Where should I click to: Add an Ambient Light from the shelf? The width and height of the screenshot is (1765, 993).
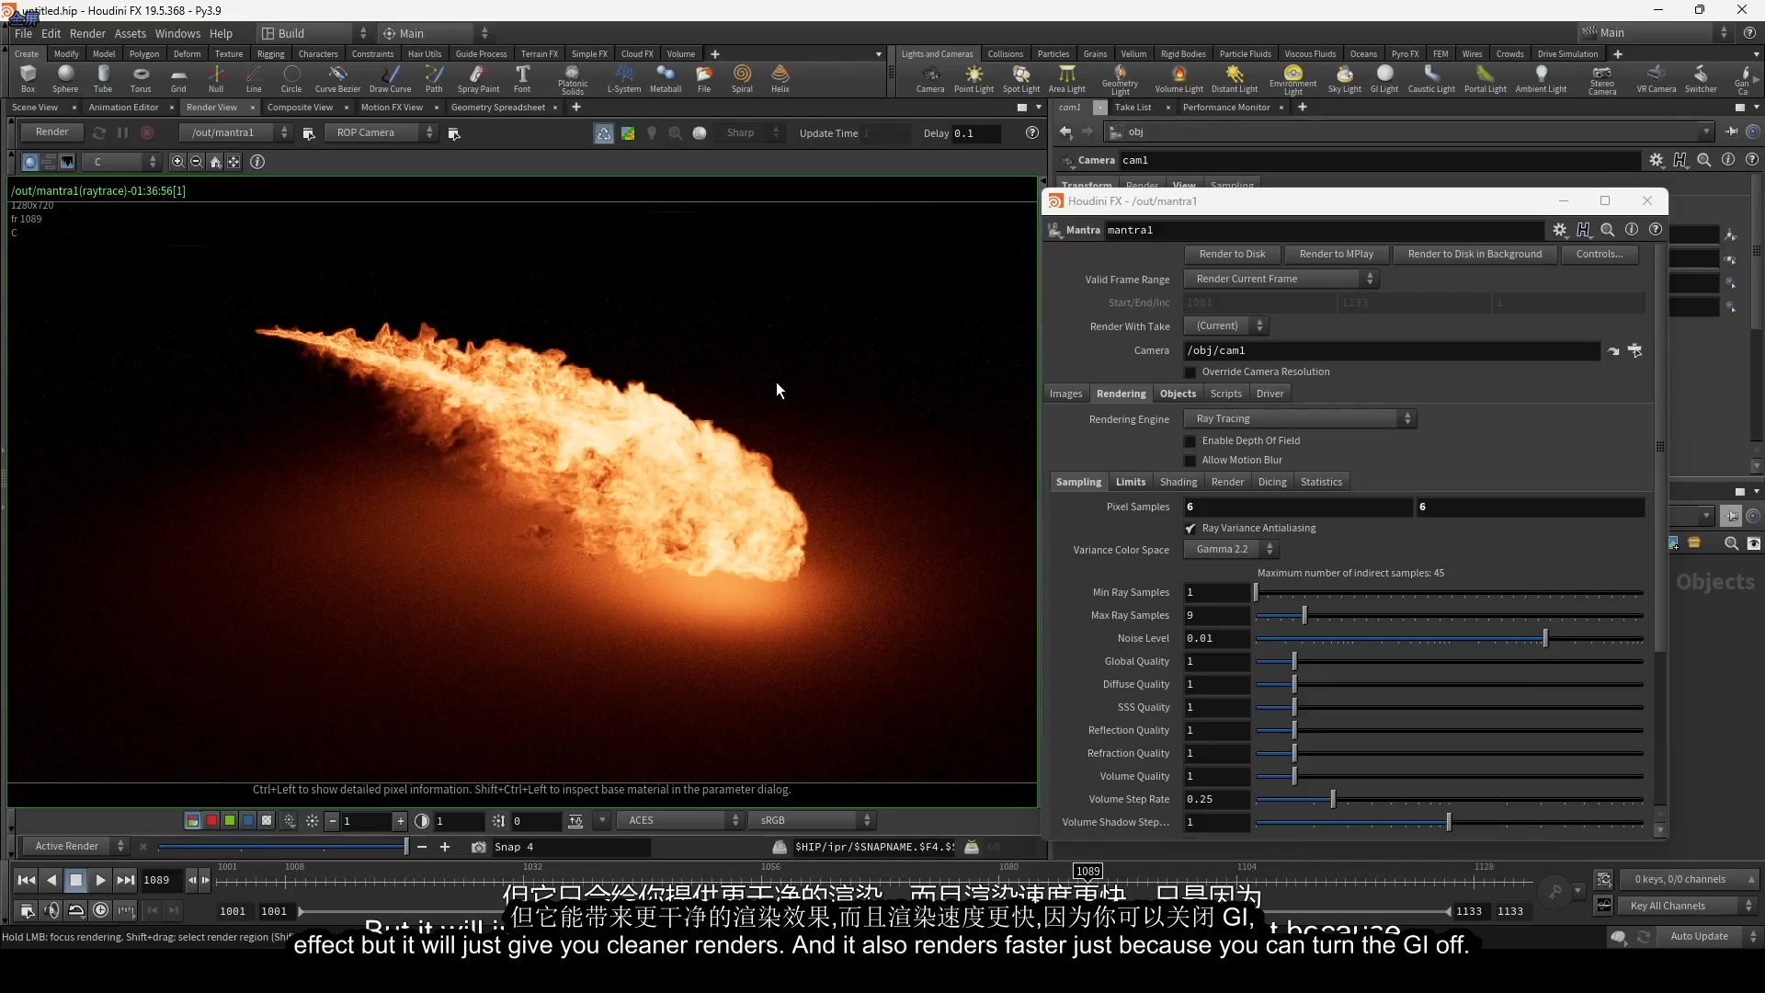(x=1542, y=78)
